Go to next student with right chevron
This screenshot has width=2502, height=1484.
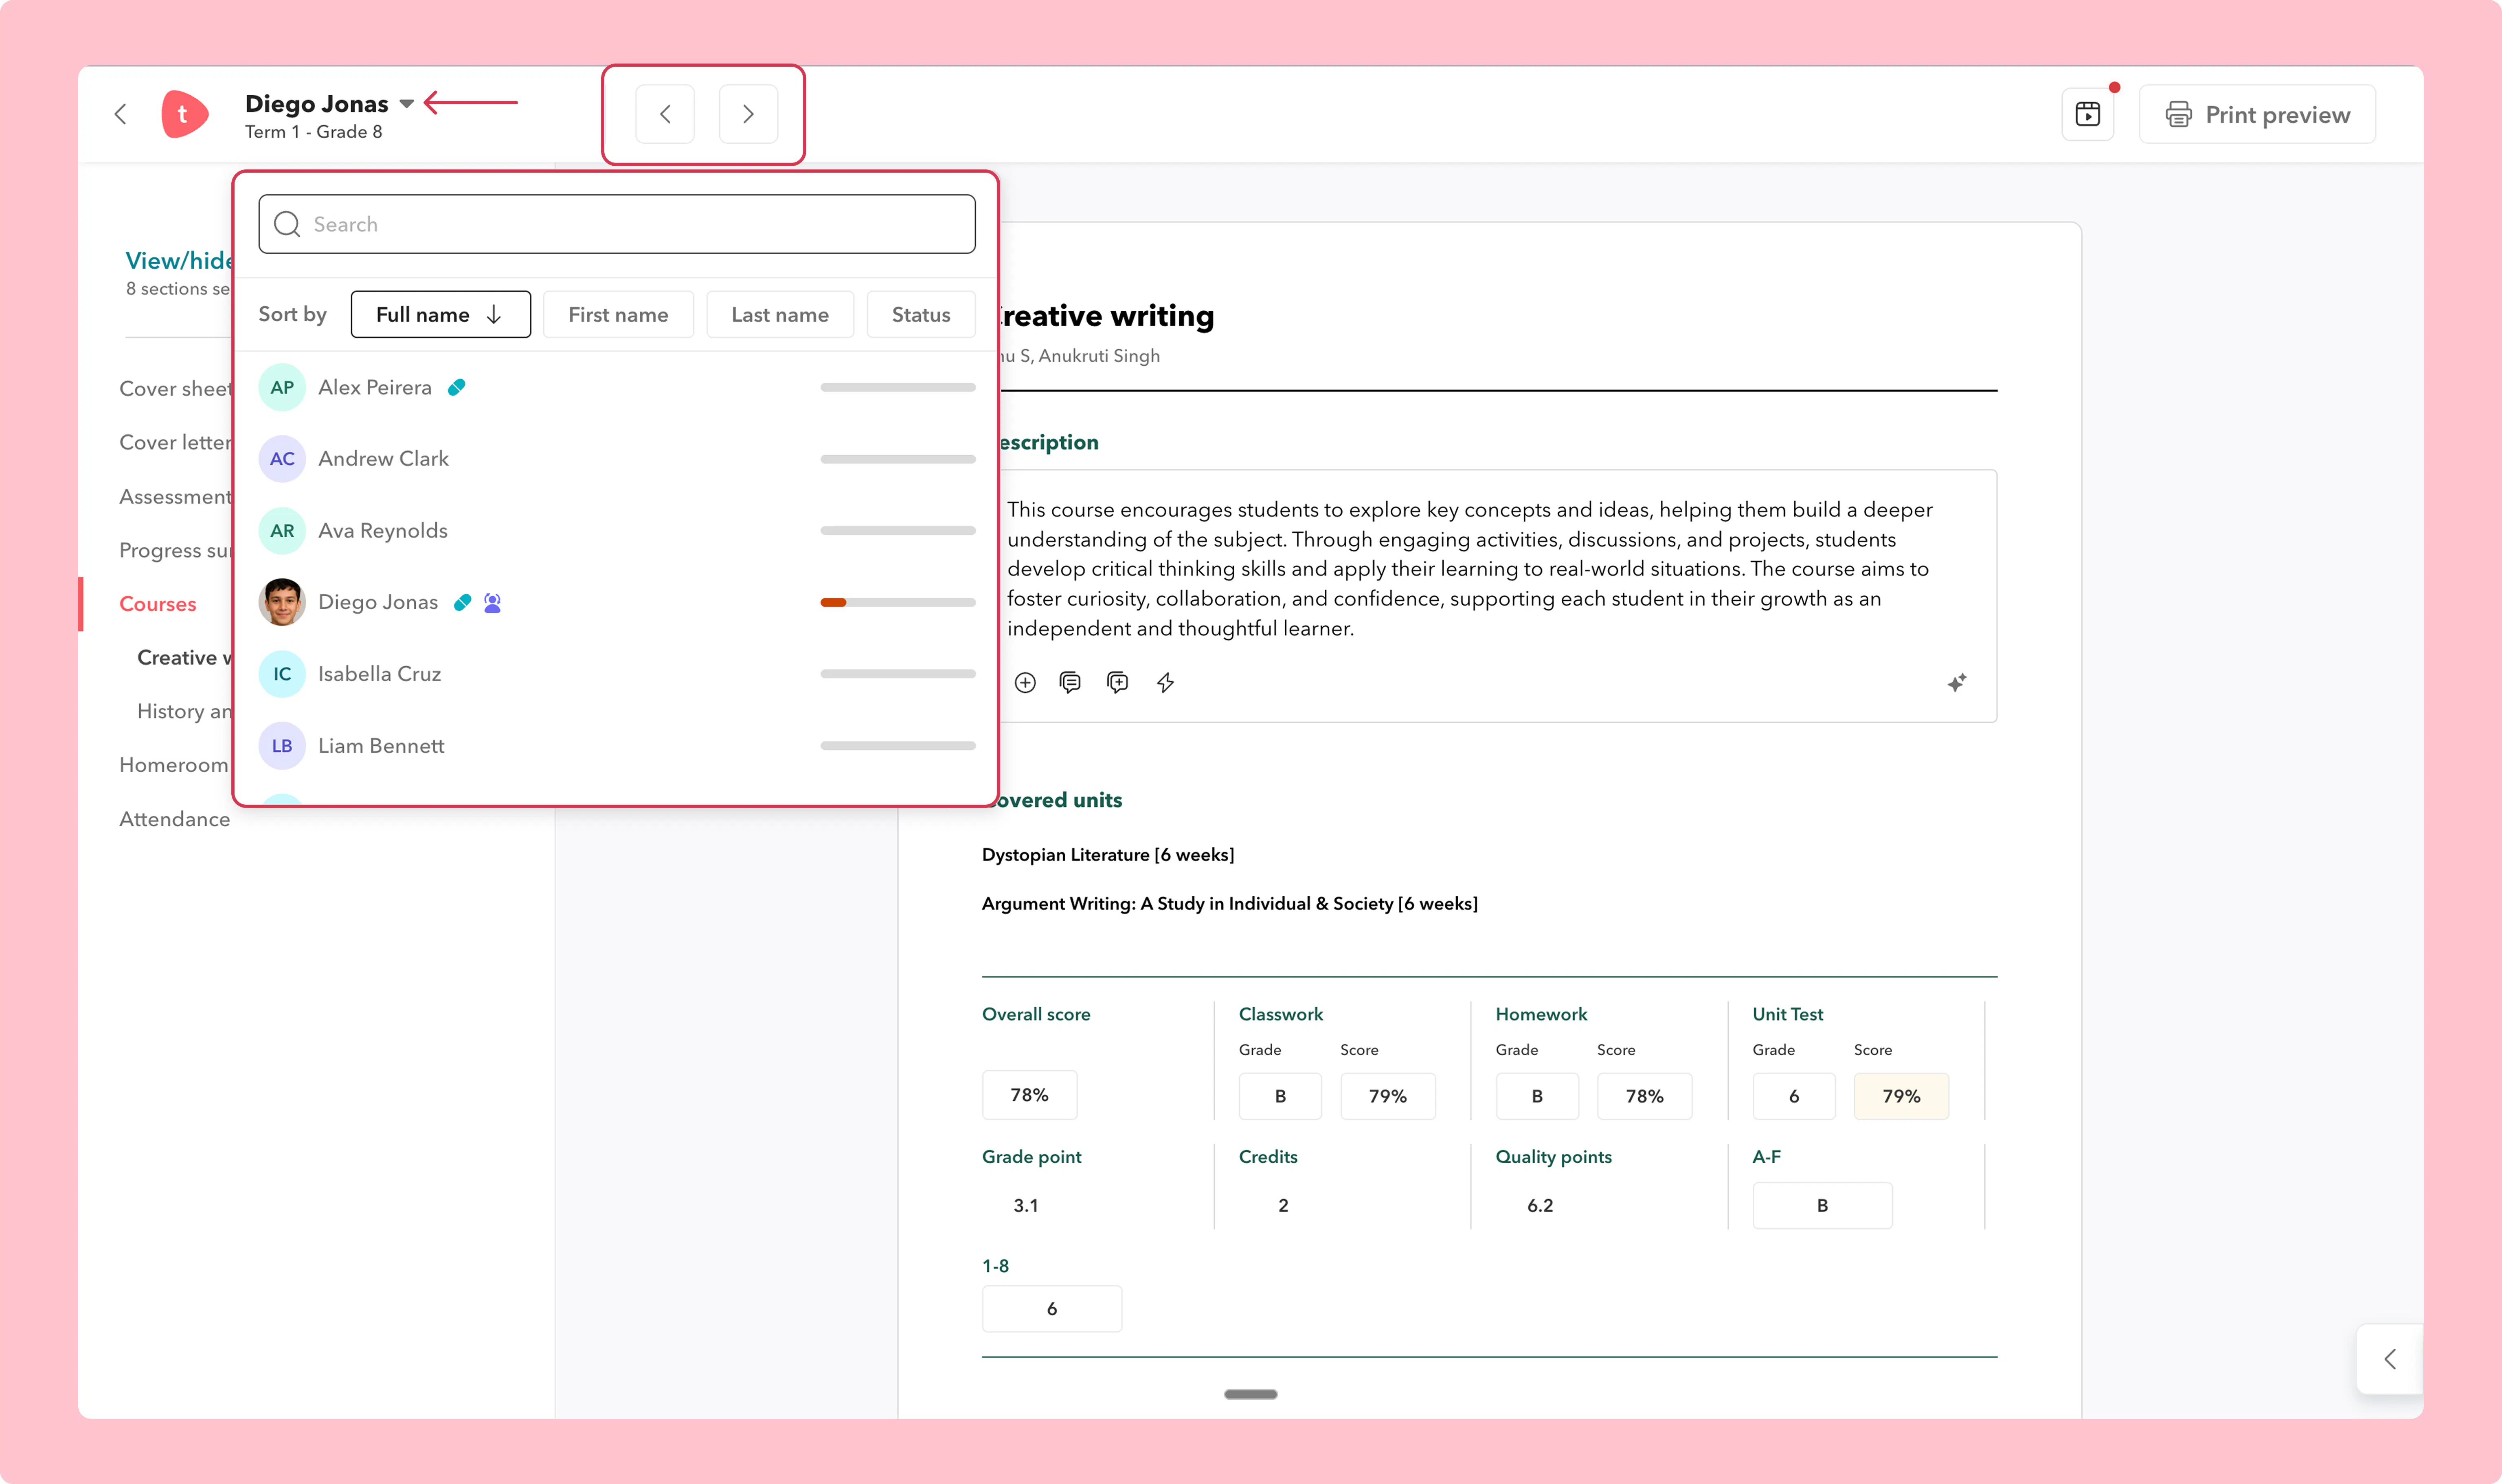(748, 114)
